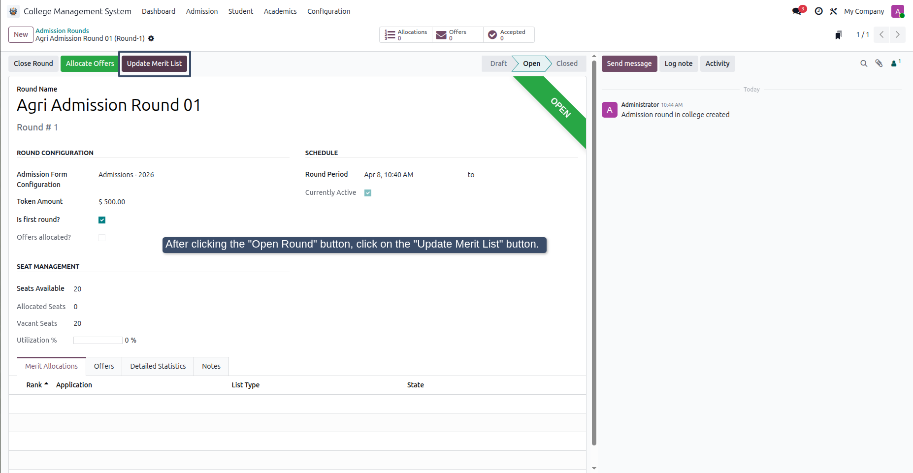Open the Academics menu
This screenshot has height=473, width=913.
(280, 11)
